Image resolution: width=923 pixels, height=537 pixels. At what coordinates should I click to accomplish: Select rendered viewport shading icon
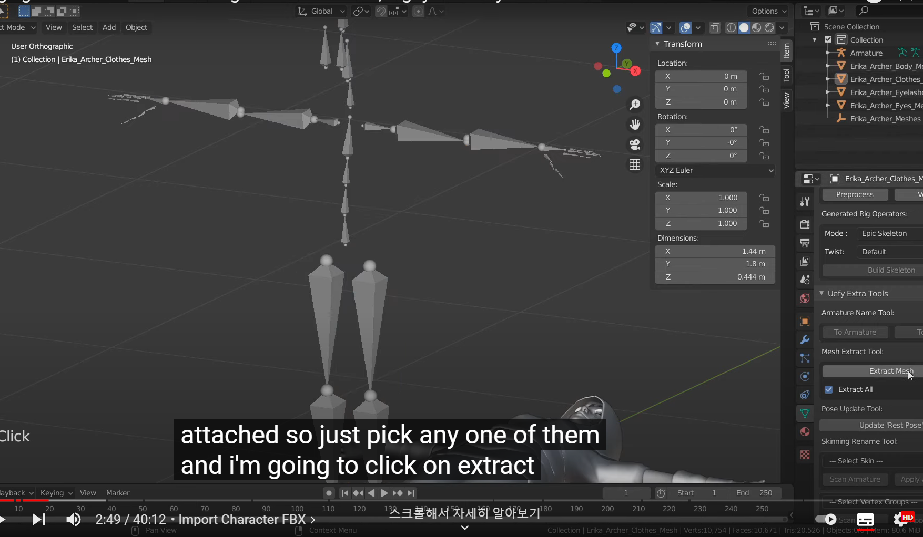pyautogui.click(x=769, y=27)
